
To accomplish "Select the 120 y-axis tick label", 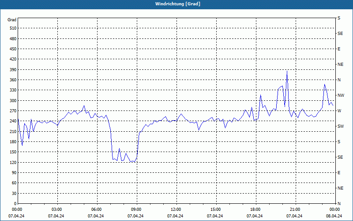I will pos(12,162).
